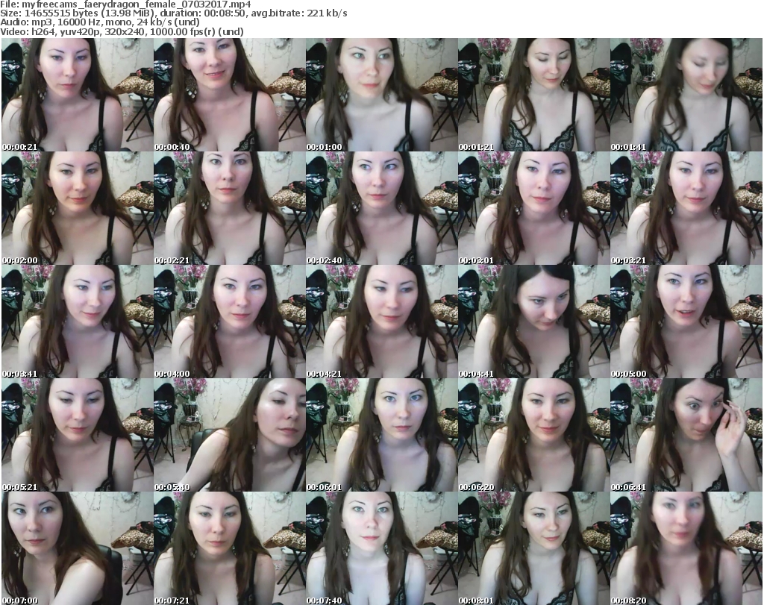Click the thumbnail frame stamped 00:03:01
The width and height of the screenshot is (764, 605).
534,208
